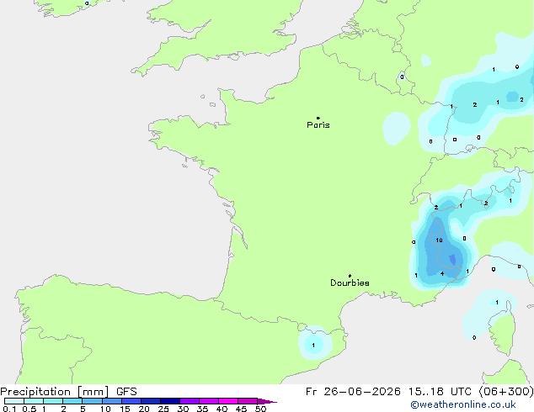The width and height of the screenshot is (534, 412).
Task: Click the '4' precipitation value near the Riviera
Action: (442, 273)
